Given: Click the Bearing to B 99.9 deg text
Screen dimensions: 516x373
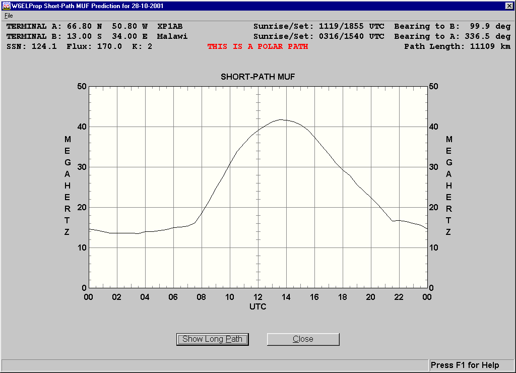Looking at the screenshot, I should [x=452, y=26].
